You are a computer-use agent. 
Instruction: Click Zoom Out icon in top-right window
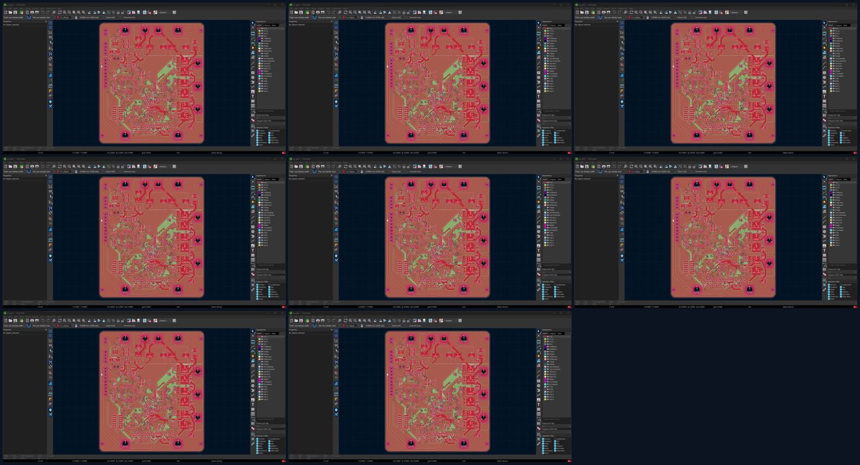coord(641,13)
